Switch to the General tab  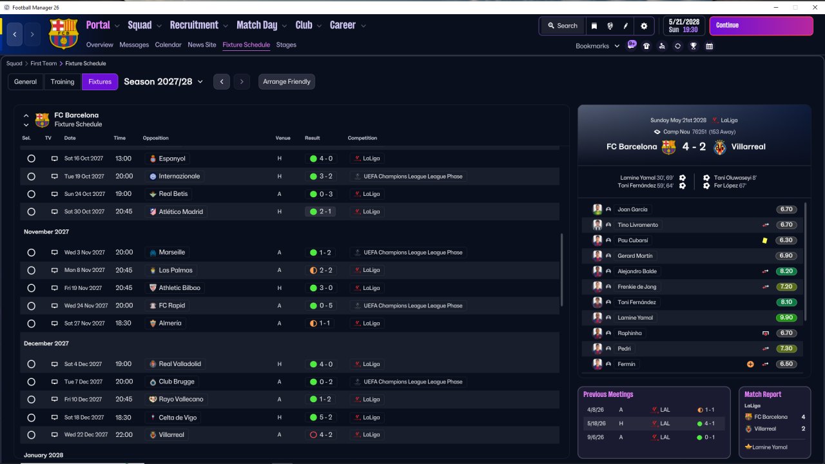pyautogui.click(x=26, y=82)
